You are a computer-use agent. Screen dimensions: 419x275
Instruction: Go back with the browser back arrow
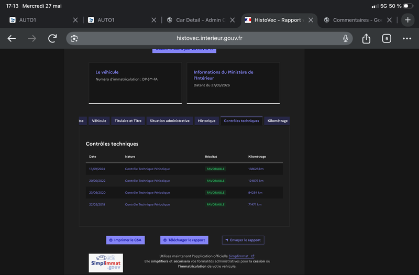[12, 38]
